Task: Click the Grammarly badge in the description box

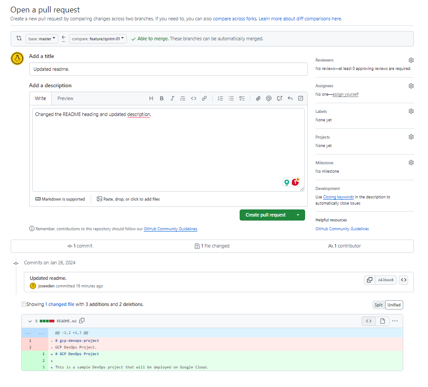Action: [x=287, y=182]
